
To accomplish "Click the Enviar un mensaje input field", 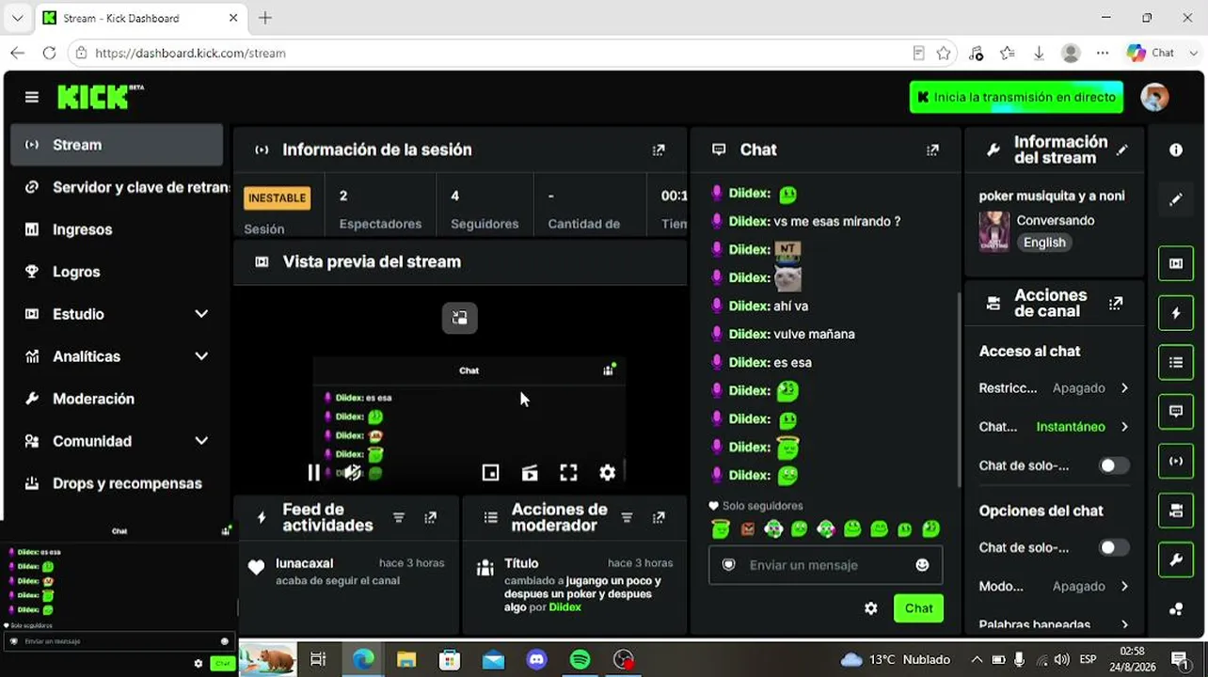I will (x=825, y=565).
